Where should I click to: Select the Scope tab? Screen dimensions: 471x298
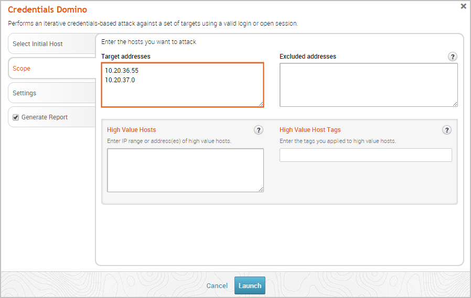point(22,69)
